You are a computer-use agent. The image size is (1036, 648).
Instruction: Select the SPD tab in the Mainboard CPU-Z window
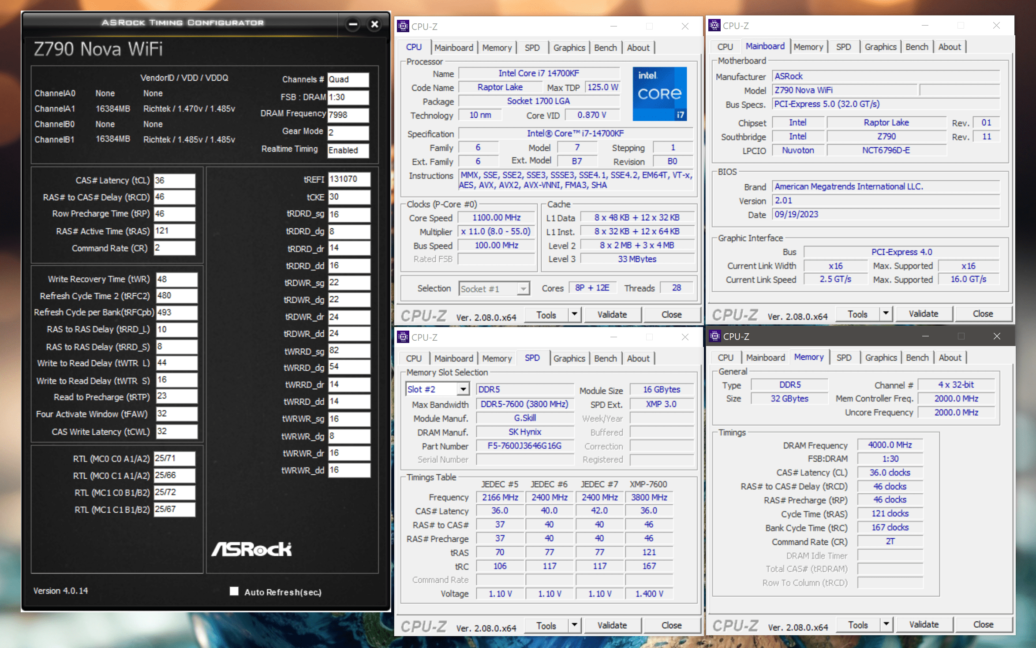[843, 47]
